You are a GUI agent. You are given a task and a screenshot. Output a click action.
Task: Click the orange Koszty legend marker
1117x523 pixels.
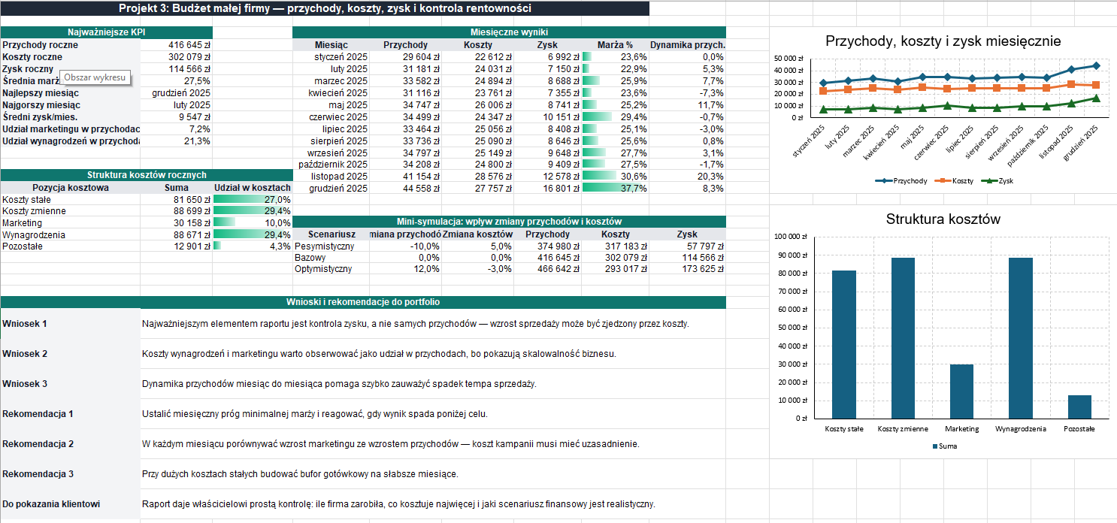(x=943, y=181)
